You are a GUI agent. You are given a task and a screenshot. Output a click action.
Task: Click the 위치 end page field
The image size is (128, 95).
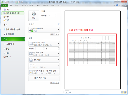pyautogui.click(x=54, y=49)
